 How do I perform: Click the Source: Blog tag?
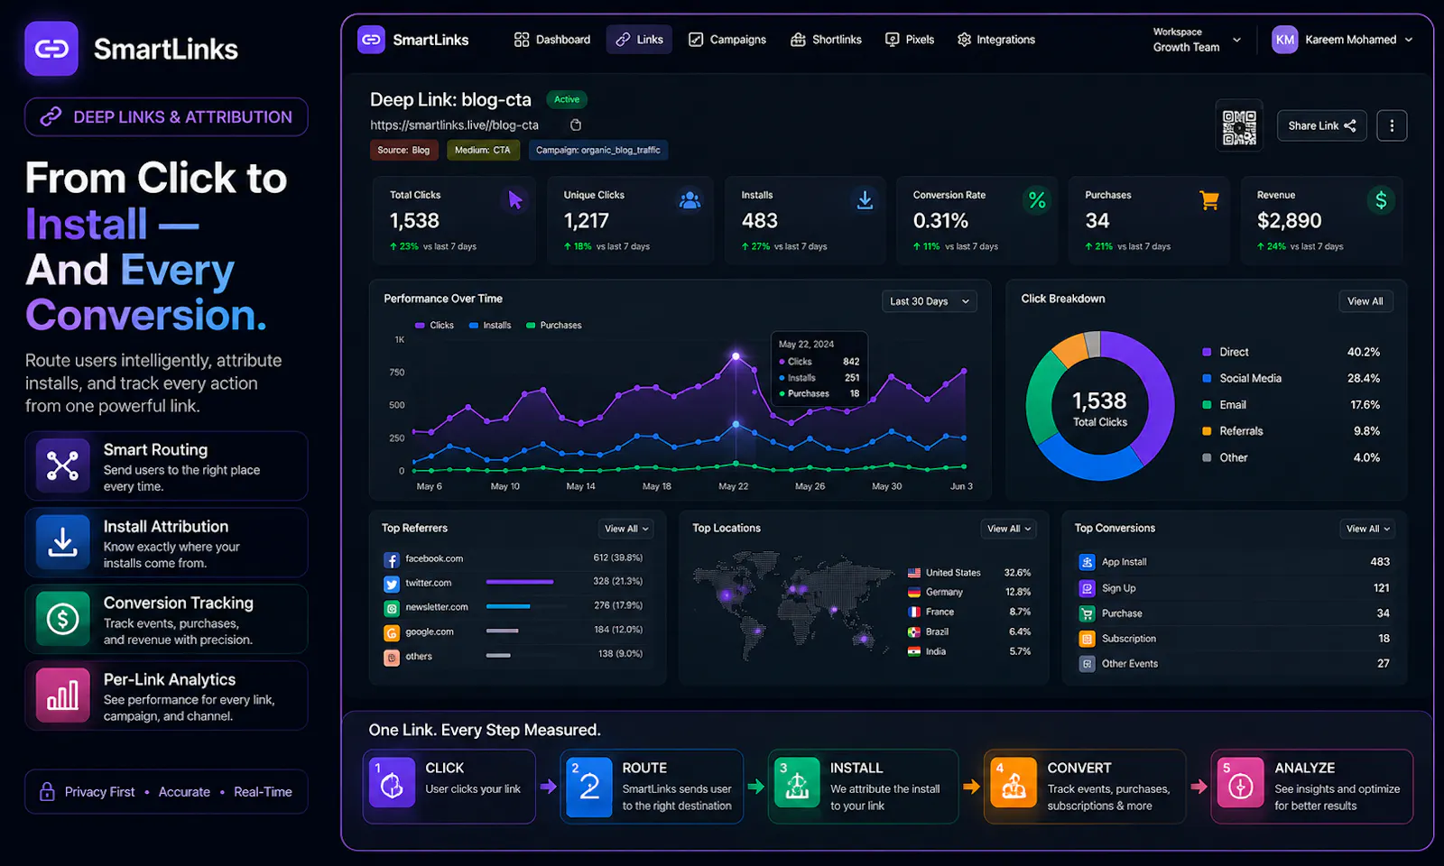click(x=403, y=151)
